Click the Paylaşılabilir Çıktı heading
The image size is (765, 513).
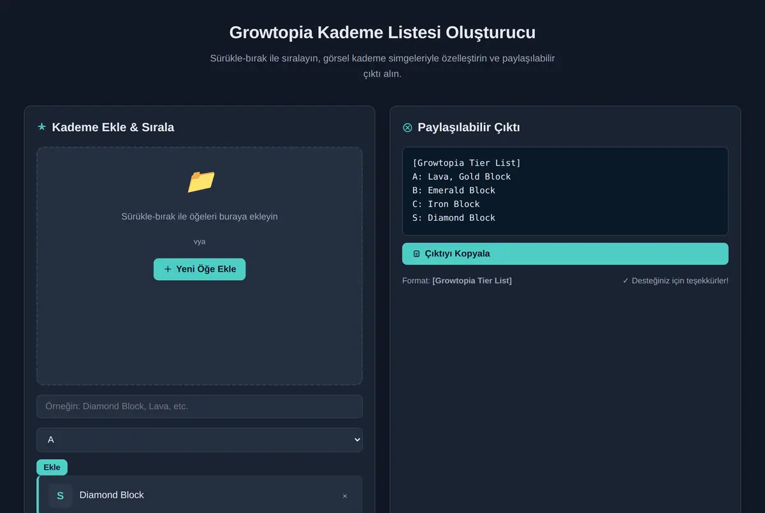click(x=469, y=127)
